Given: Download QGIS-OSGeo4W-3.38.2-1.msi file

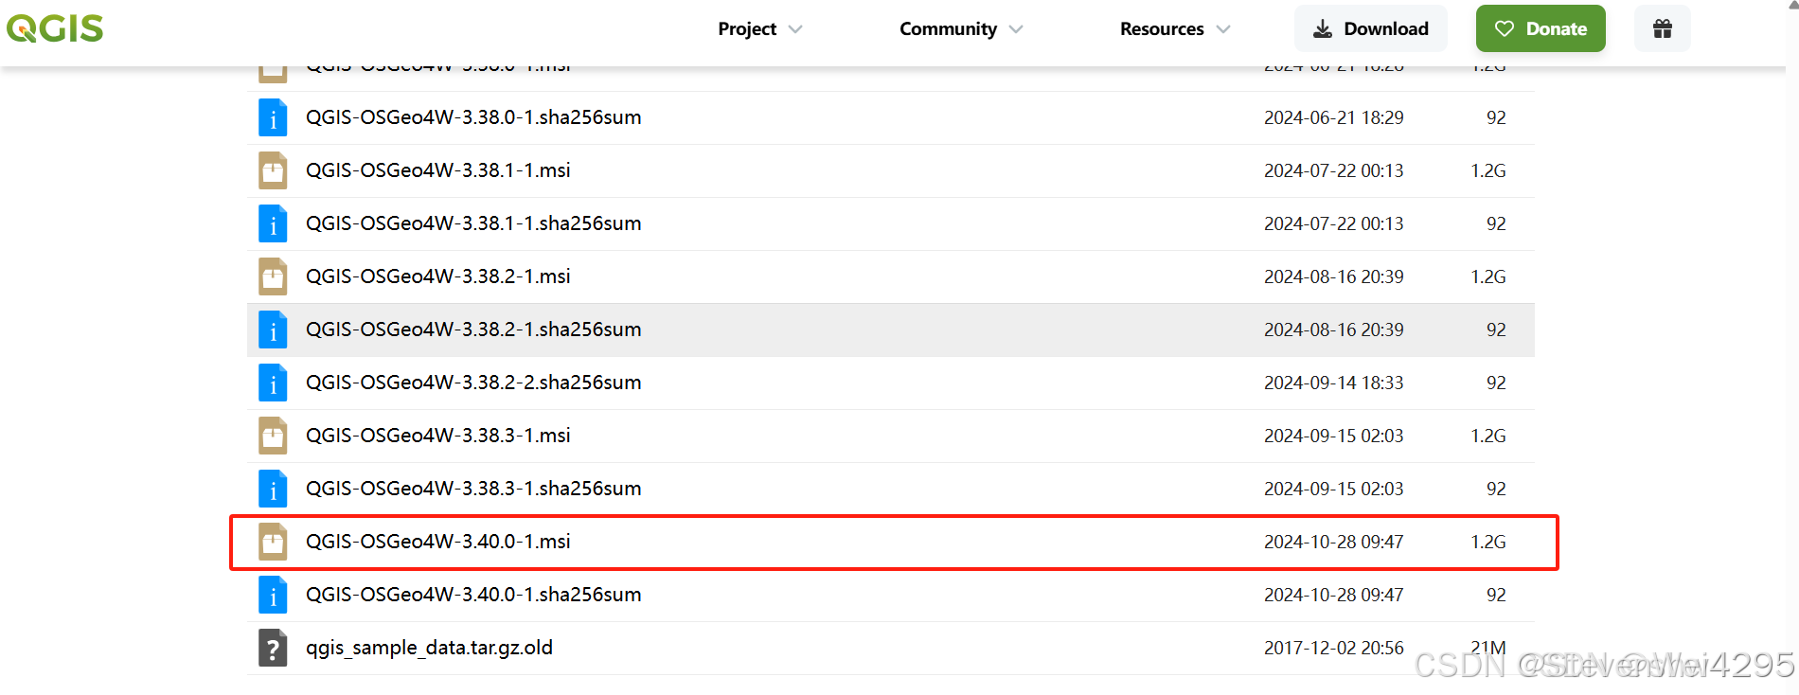Looking at the screenshot, I should click(437, 276).
